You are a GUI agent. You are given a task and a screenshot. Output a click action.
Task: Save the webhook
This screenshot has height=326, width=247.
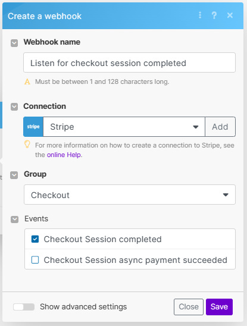pyautogui.click(x=220, y=307)
